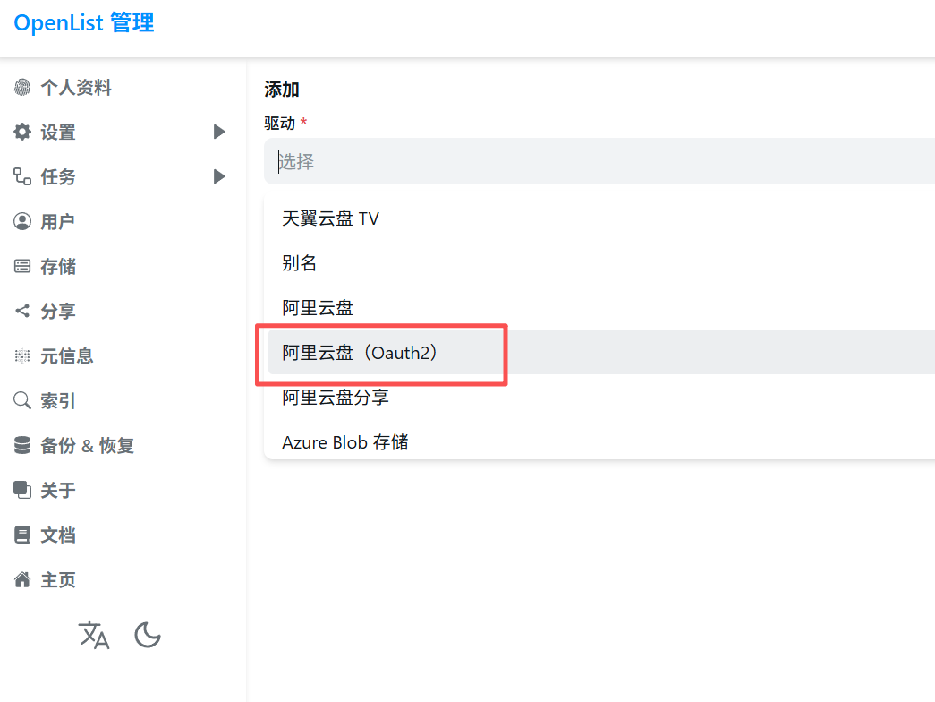Open the 文档 documentation link

point(57,535)
